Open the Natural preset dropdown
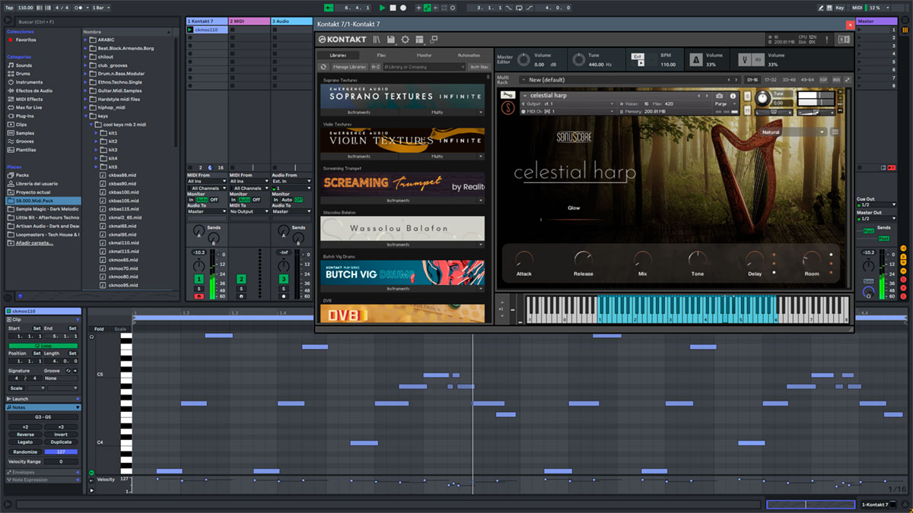The width and height of the screenshot is (913, 513). 792,131
